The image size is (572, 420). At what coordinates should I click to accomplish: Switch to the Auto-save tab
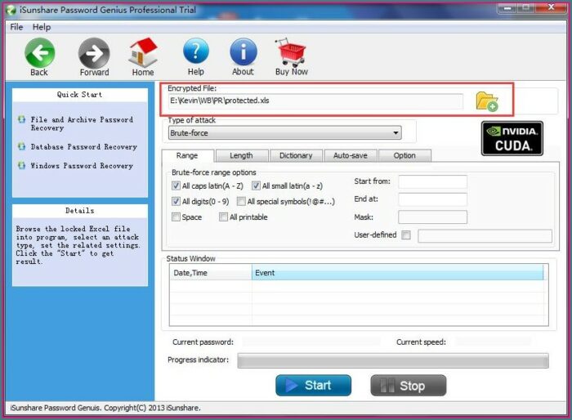point(351,155)
